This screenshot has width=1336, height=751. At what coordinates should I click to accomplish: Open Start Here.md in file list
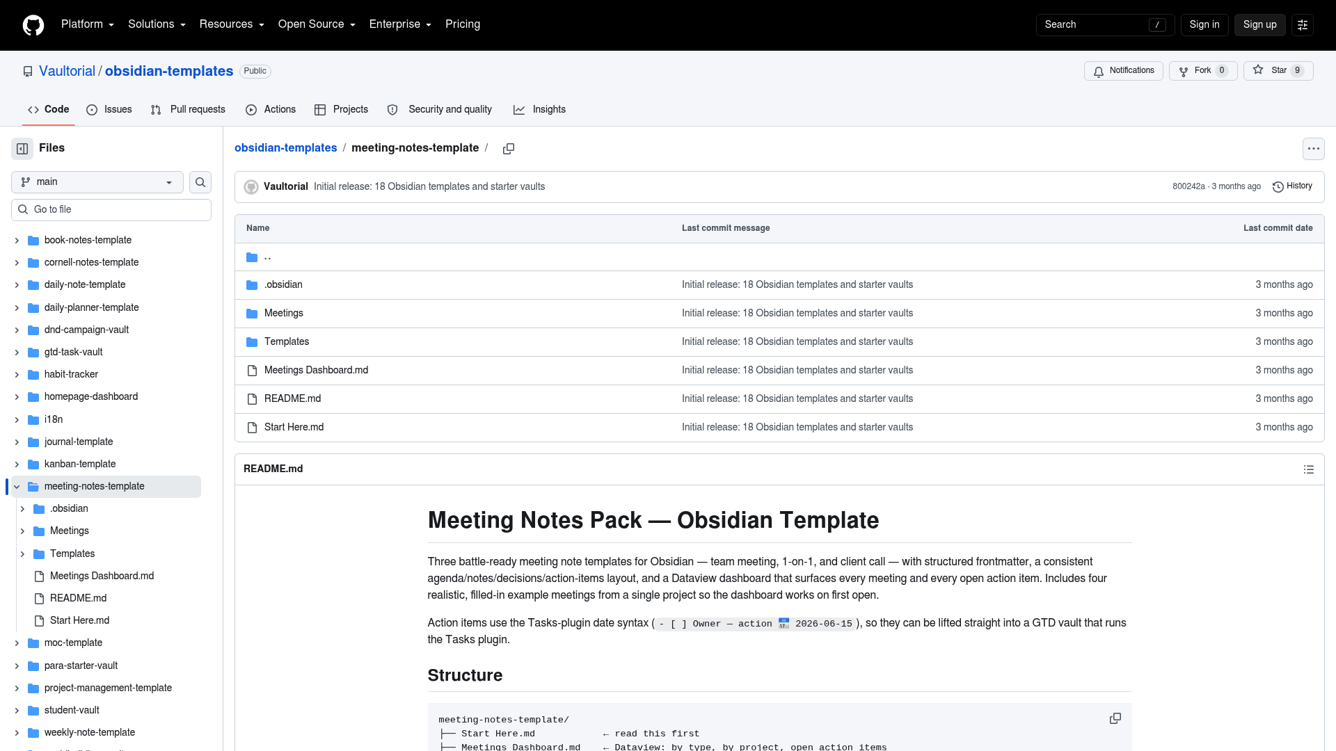(x=294, y=428)
